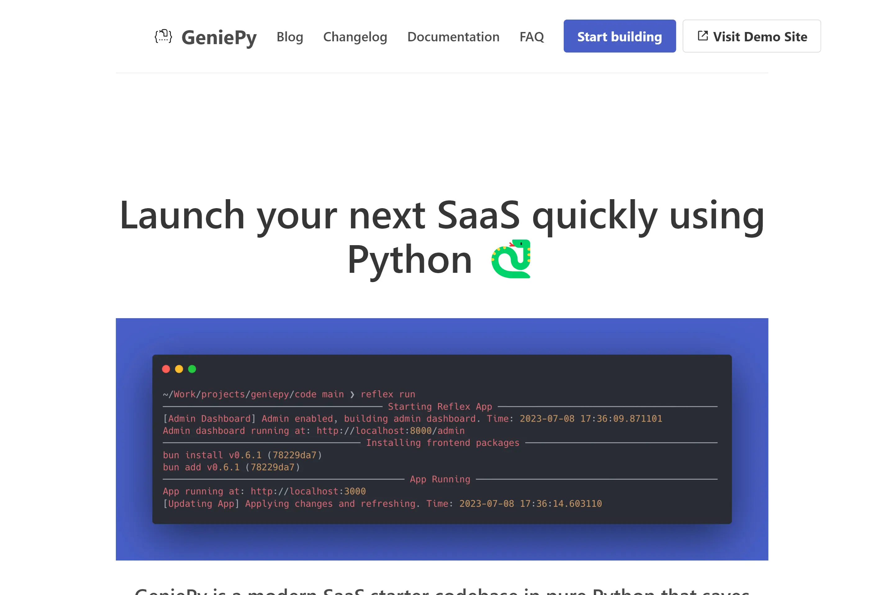This screenshot has width=892, height=595.
Task: Click the 'Starting Reflex App' terminal line
Action: [x=440, y=406]
